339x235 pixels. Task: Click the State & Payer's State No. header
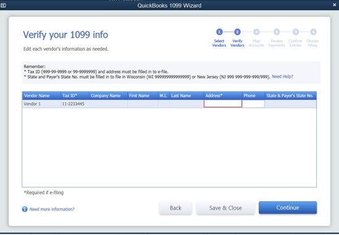click(291, 96)
